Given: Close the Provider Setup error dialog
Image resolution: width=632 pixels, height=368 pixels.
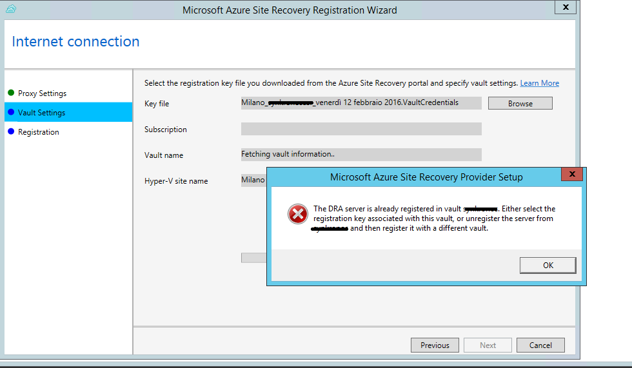Looking at the screenshot, I should (x=571, y=174).
